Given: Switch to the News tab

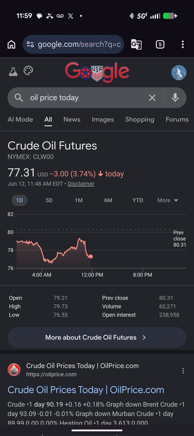Looking at the screenshot, I should 72,119.
